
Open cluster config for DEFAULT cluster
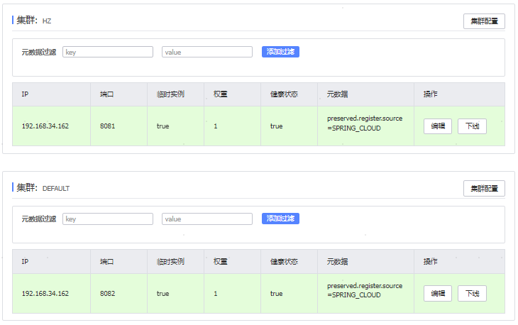484,189
